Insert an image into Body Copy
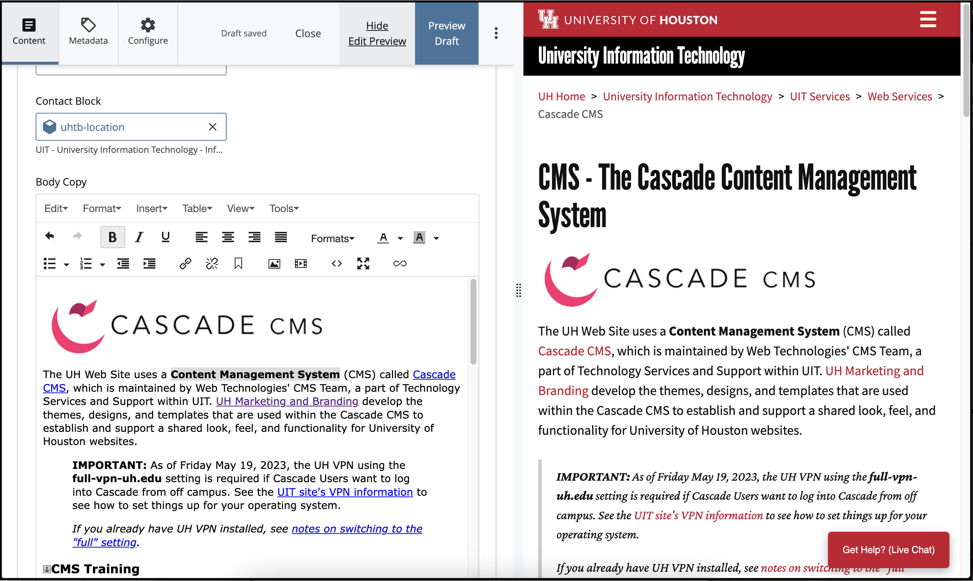 (274, 263)
